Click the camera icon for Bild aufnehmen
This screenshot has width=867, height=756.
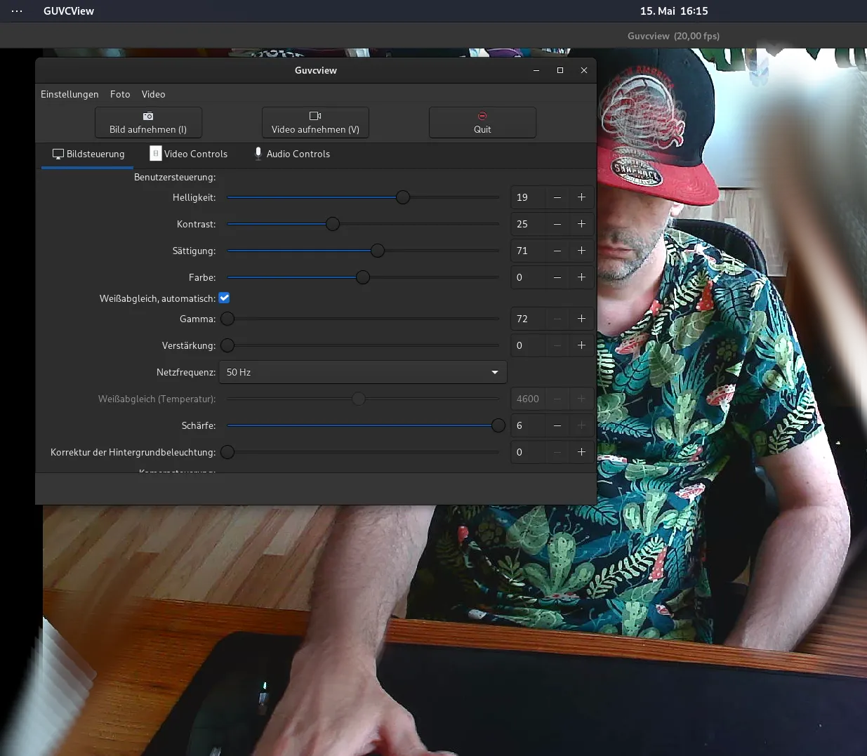[x=148, y=116]
